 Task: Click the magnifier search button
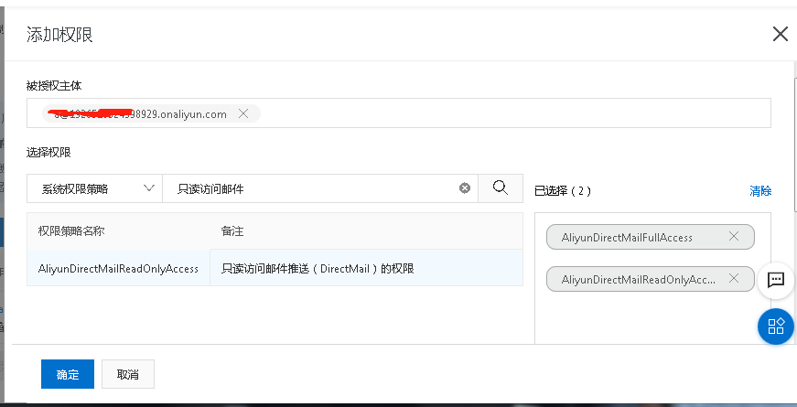pyautogui.click(x=501, y=188)
